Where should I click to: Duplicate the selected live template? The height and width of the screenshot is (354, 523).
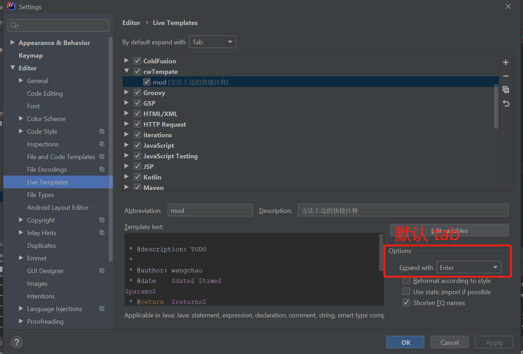[506, 89]
